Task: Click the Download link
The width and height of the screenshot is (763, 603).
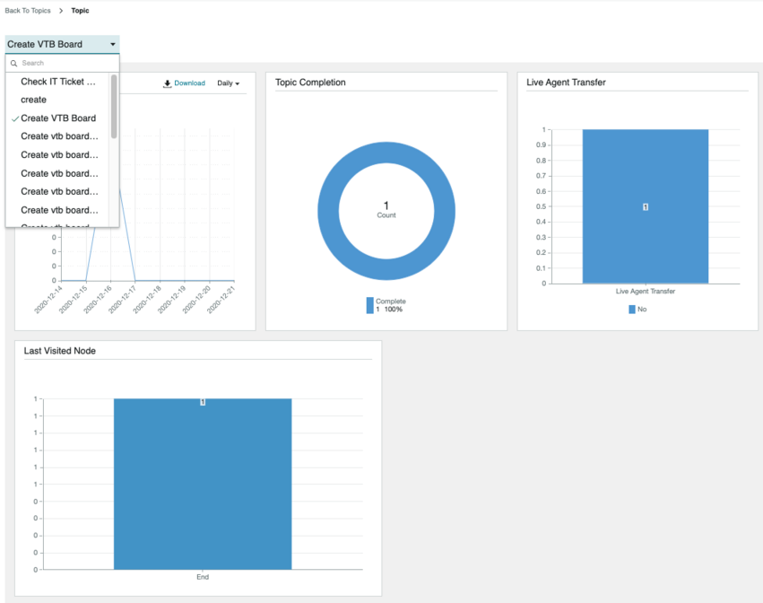Action: [x=189, y=83]
